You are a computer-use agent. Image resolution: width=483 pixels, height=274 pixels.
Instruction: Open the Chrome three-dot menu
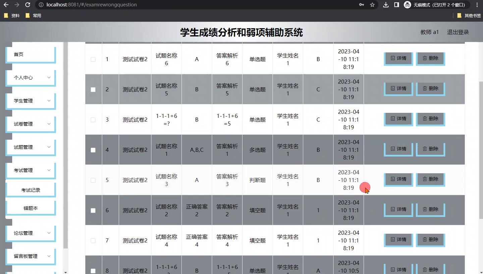pyautogui.click(x=477, y=5)
